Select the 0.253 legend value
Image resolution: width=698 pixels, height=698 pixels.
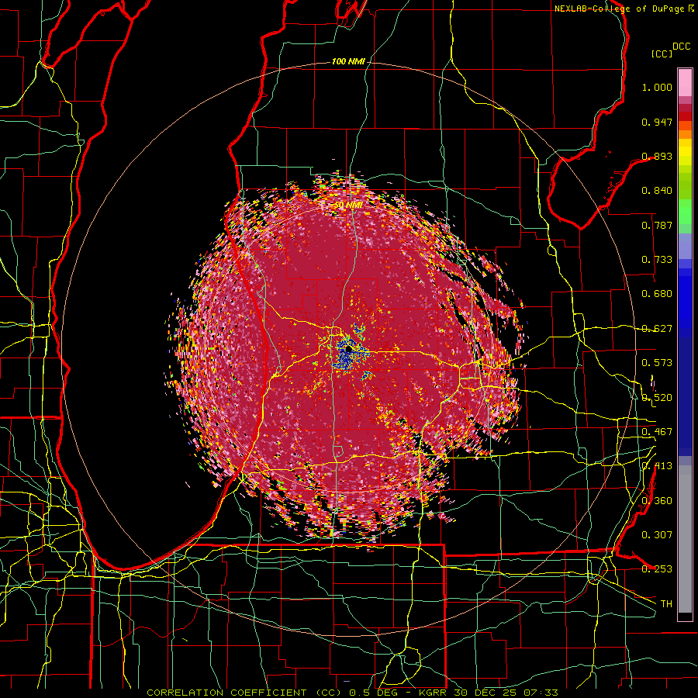tap(657, 569)
